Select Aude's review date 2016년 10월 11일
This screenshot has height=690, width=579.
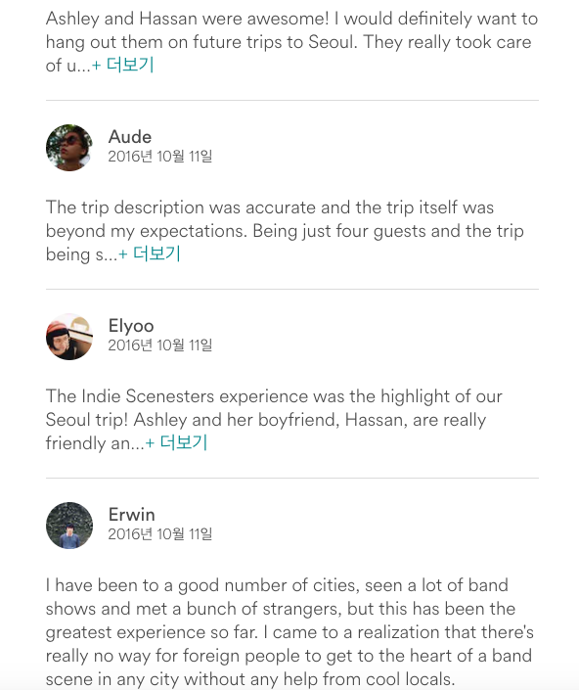160,157
